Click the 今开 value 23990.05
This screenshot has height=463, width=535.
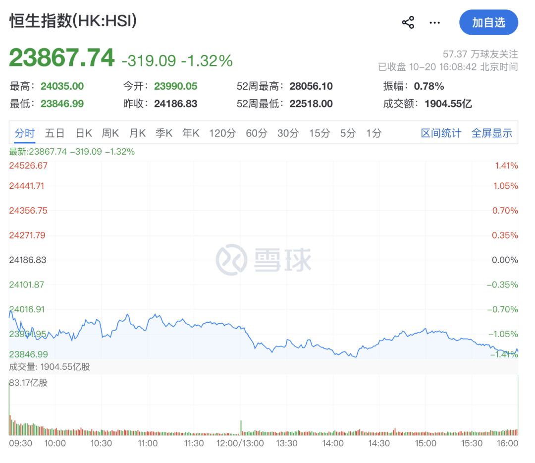176,86
